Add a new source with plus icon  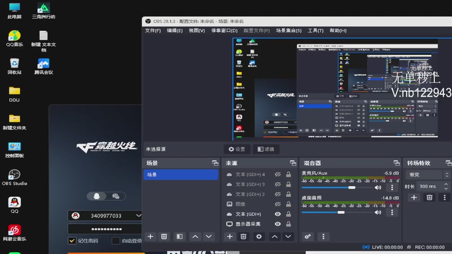(x=230, y=237)
